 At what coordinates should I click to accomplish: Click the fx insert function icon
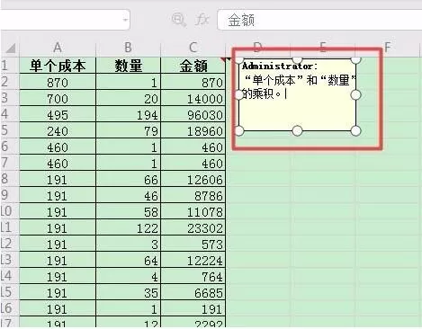[202, 20]
